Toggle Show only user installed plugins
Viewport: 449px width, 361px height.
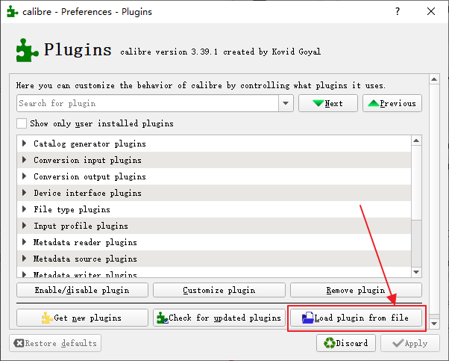click(22, 123)
